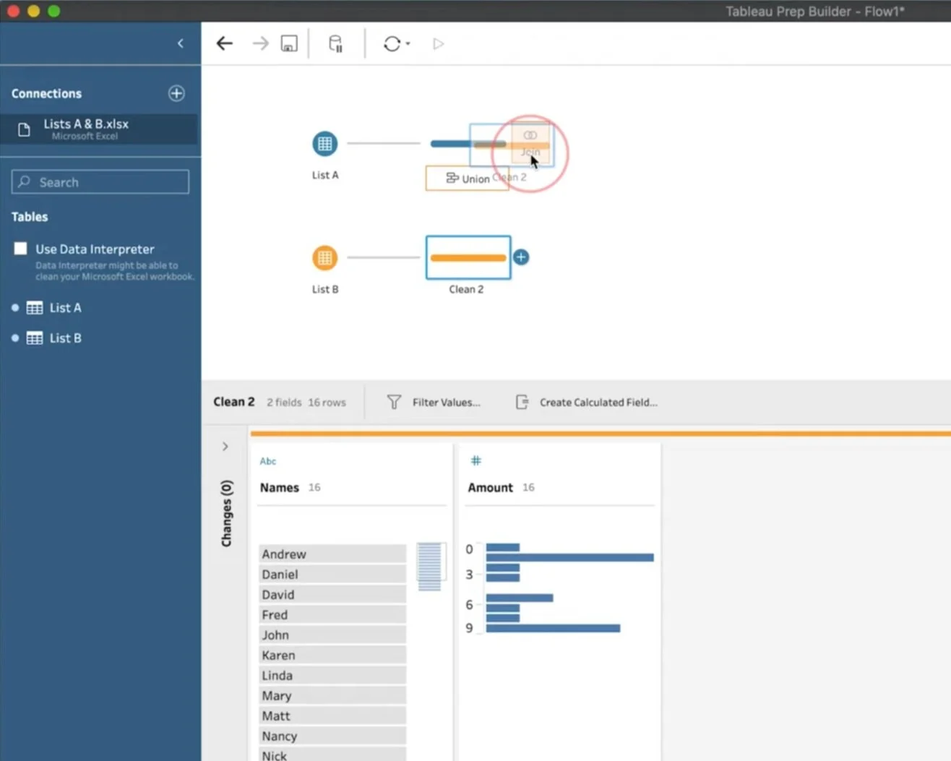Screen dimensions: 951x761
Task: Click the # data type of Amount
Action: point(476,460)
